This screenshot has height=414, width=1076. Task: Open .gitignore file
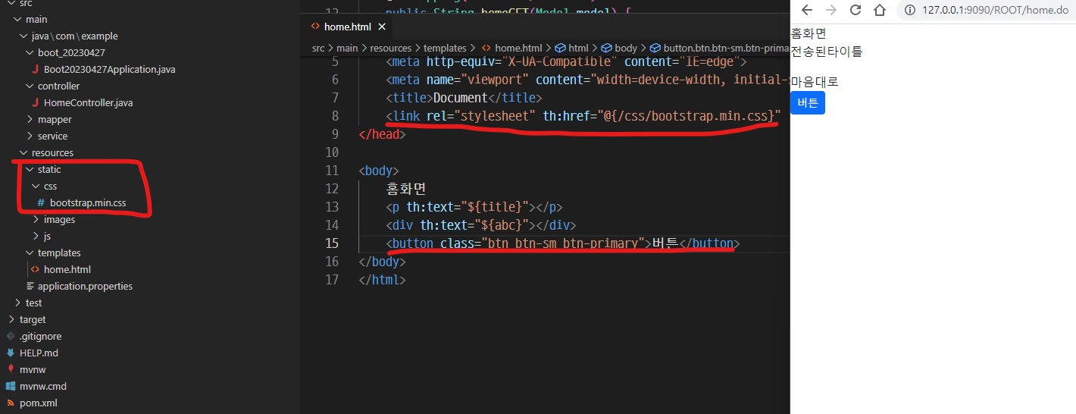(41, 336)
